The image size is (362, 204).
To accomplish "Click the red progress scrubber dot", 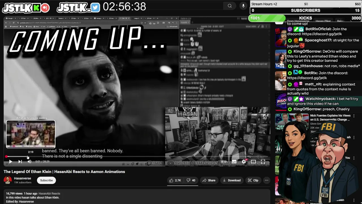I will [x=6, y=156].
